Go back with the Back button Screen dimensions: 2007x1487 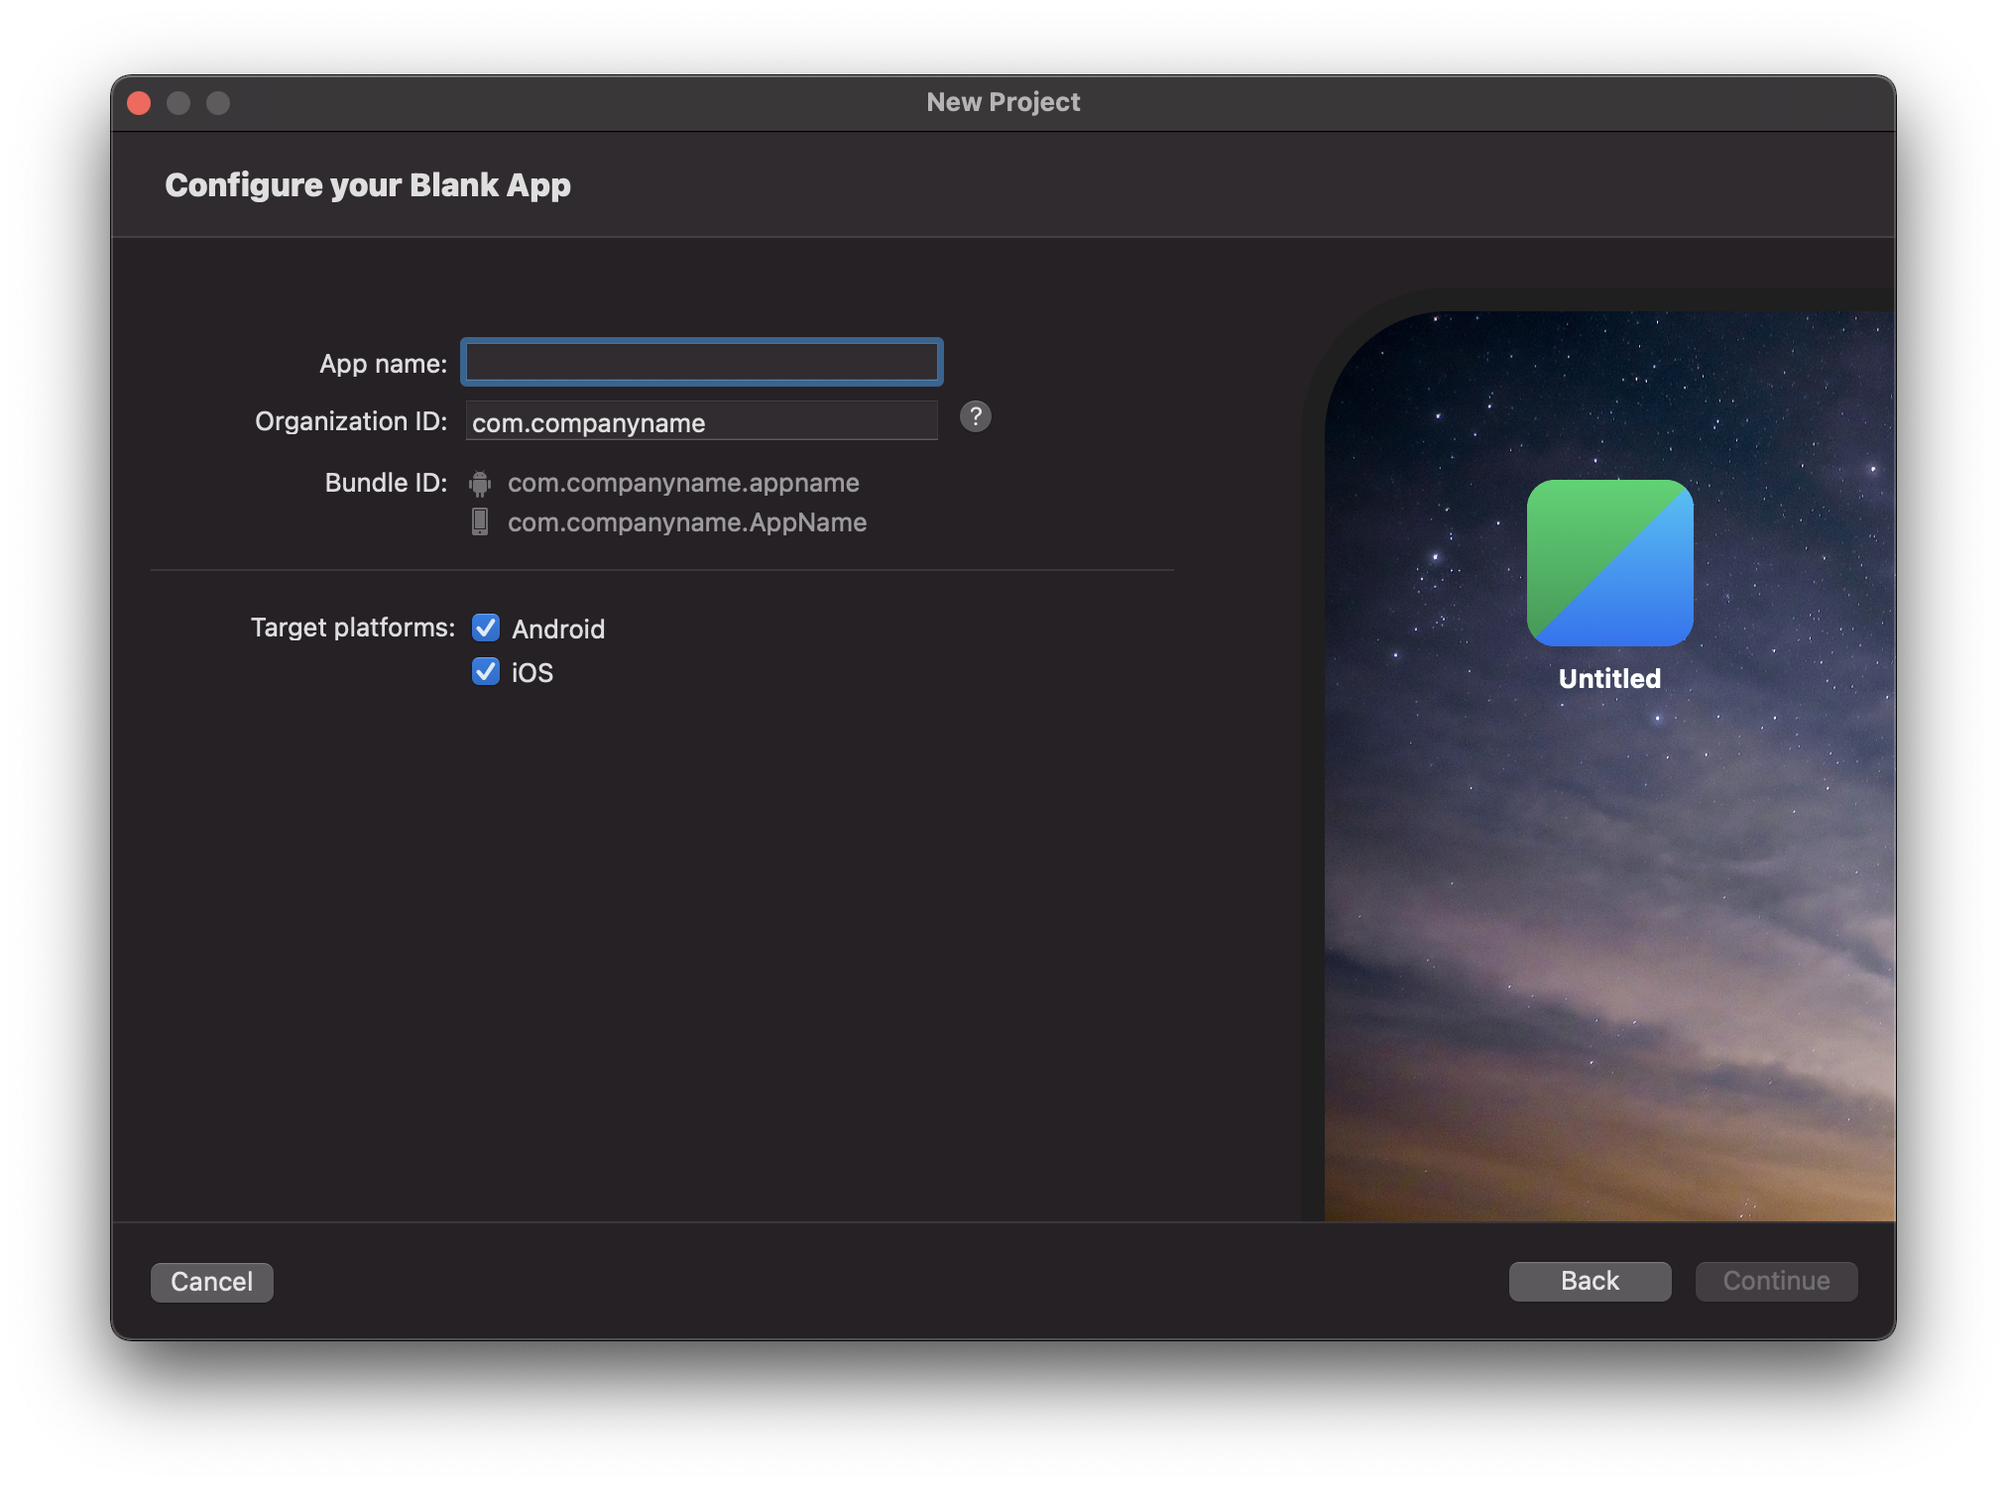pyautogui.click(x=1589, y=1281)
